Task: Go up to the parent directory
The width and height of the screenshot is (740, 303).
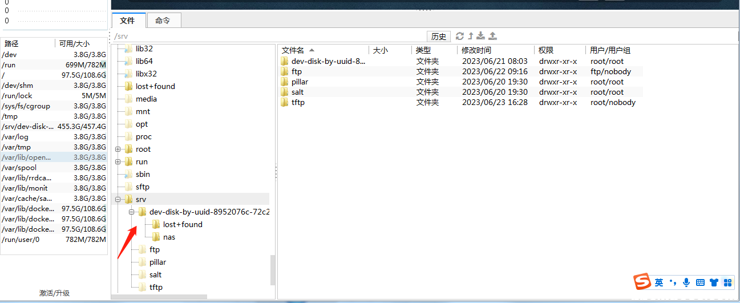Action: (471, 36)
